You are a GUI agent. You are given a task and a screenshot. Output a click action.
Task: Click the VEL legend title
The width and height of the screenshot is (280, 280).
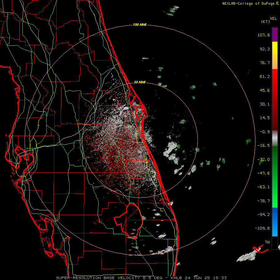coord(273,19)
